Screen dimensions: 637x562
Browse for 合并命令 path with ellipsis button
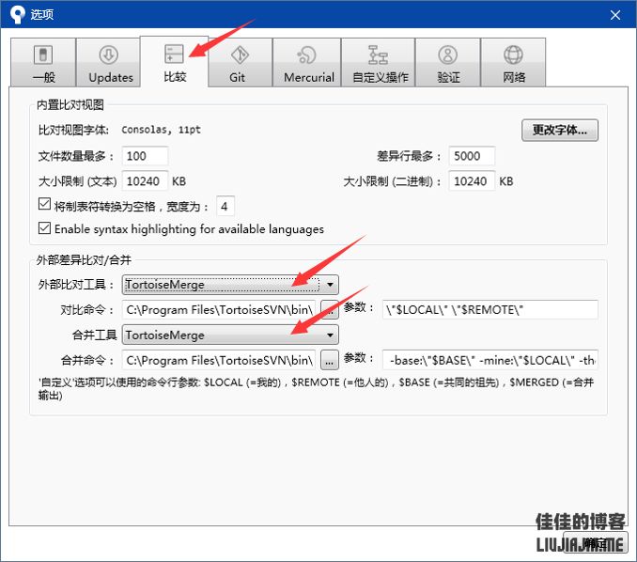point(329,359)
